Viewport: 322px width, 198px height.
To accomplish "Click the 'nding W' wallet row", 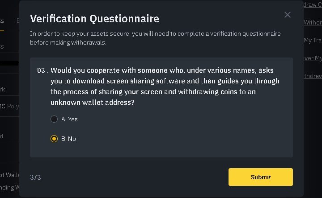I will 10,187.
